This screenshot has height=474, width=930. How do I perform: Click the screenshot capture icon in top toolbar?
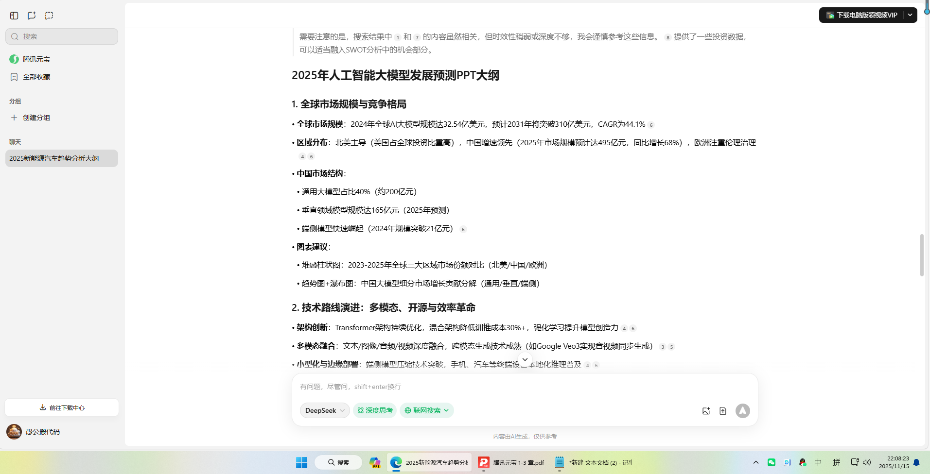[49, 15]
